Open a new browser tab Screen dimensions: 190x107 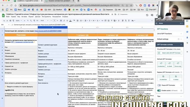(78, 1)
